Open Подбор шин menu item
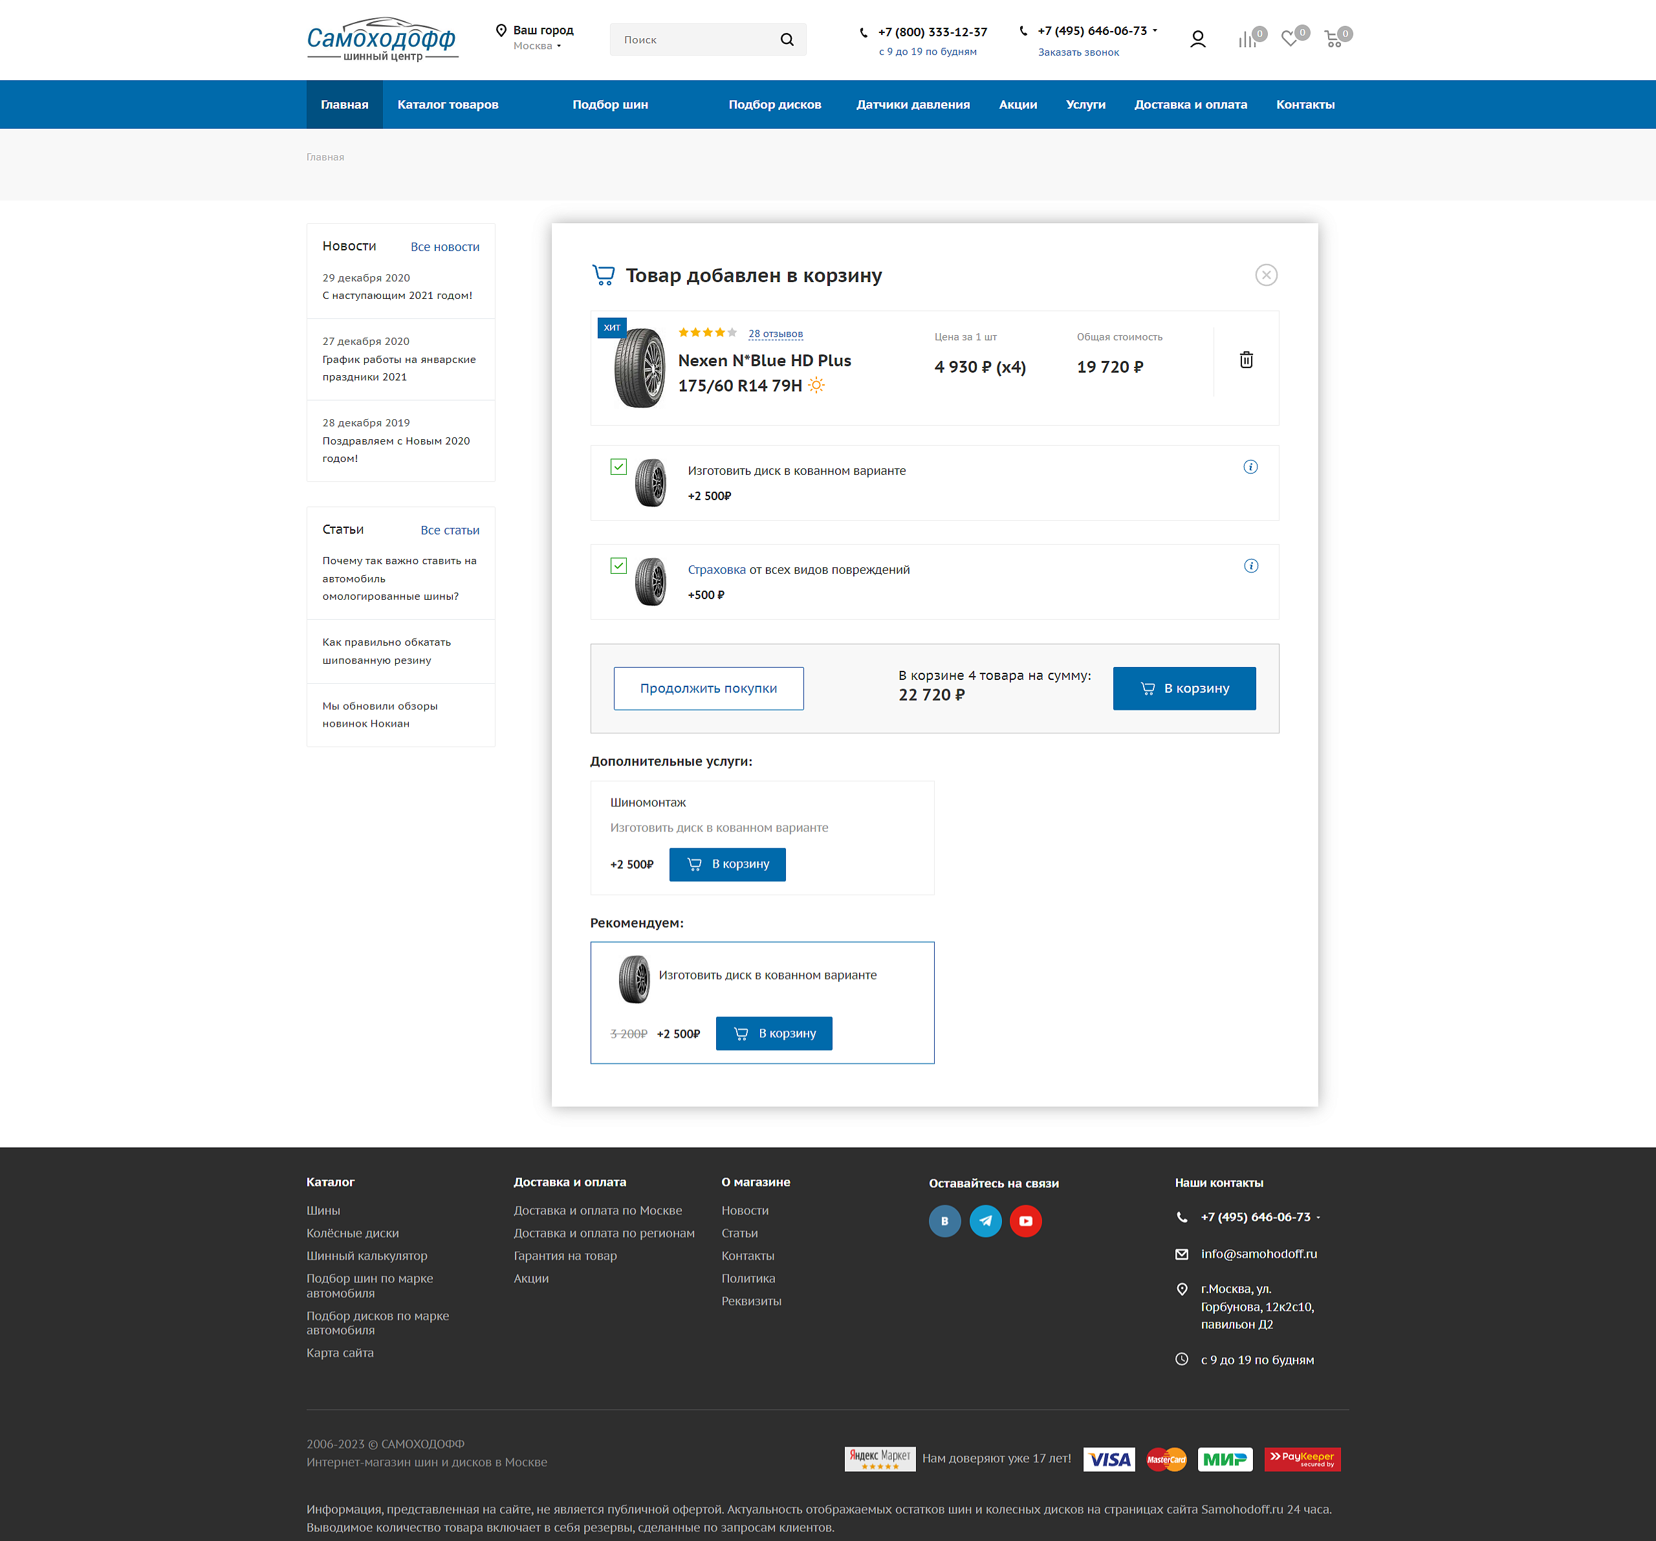This screenshot has width=1656, height=1541. (610, 104)
